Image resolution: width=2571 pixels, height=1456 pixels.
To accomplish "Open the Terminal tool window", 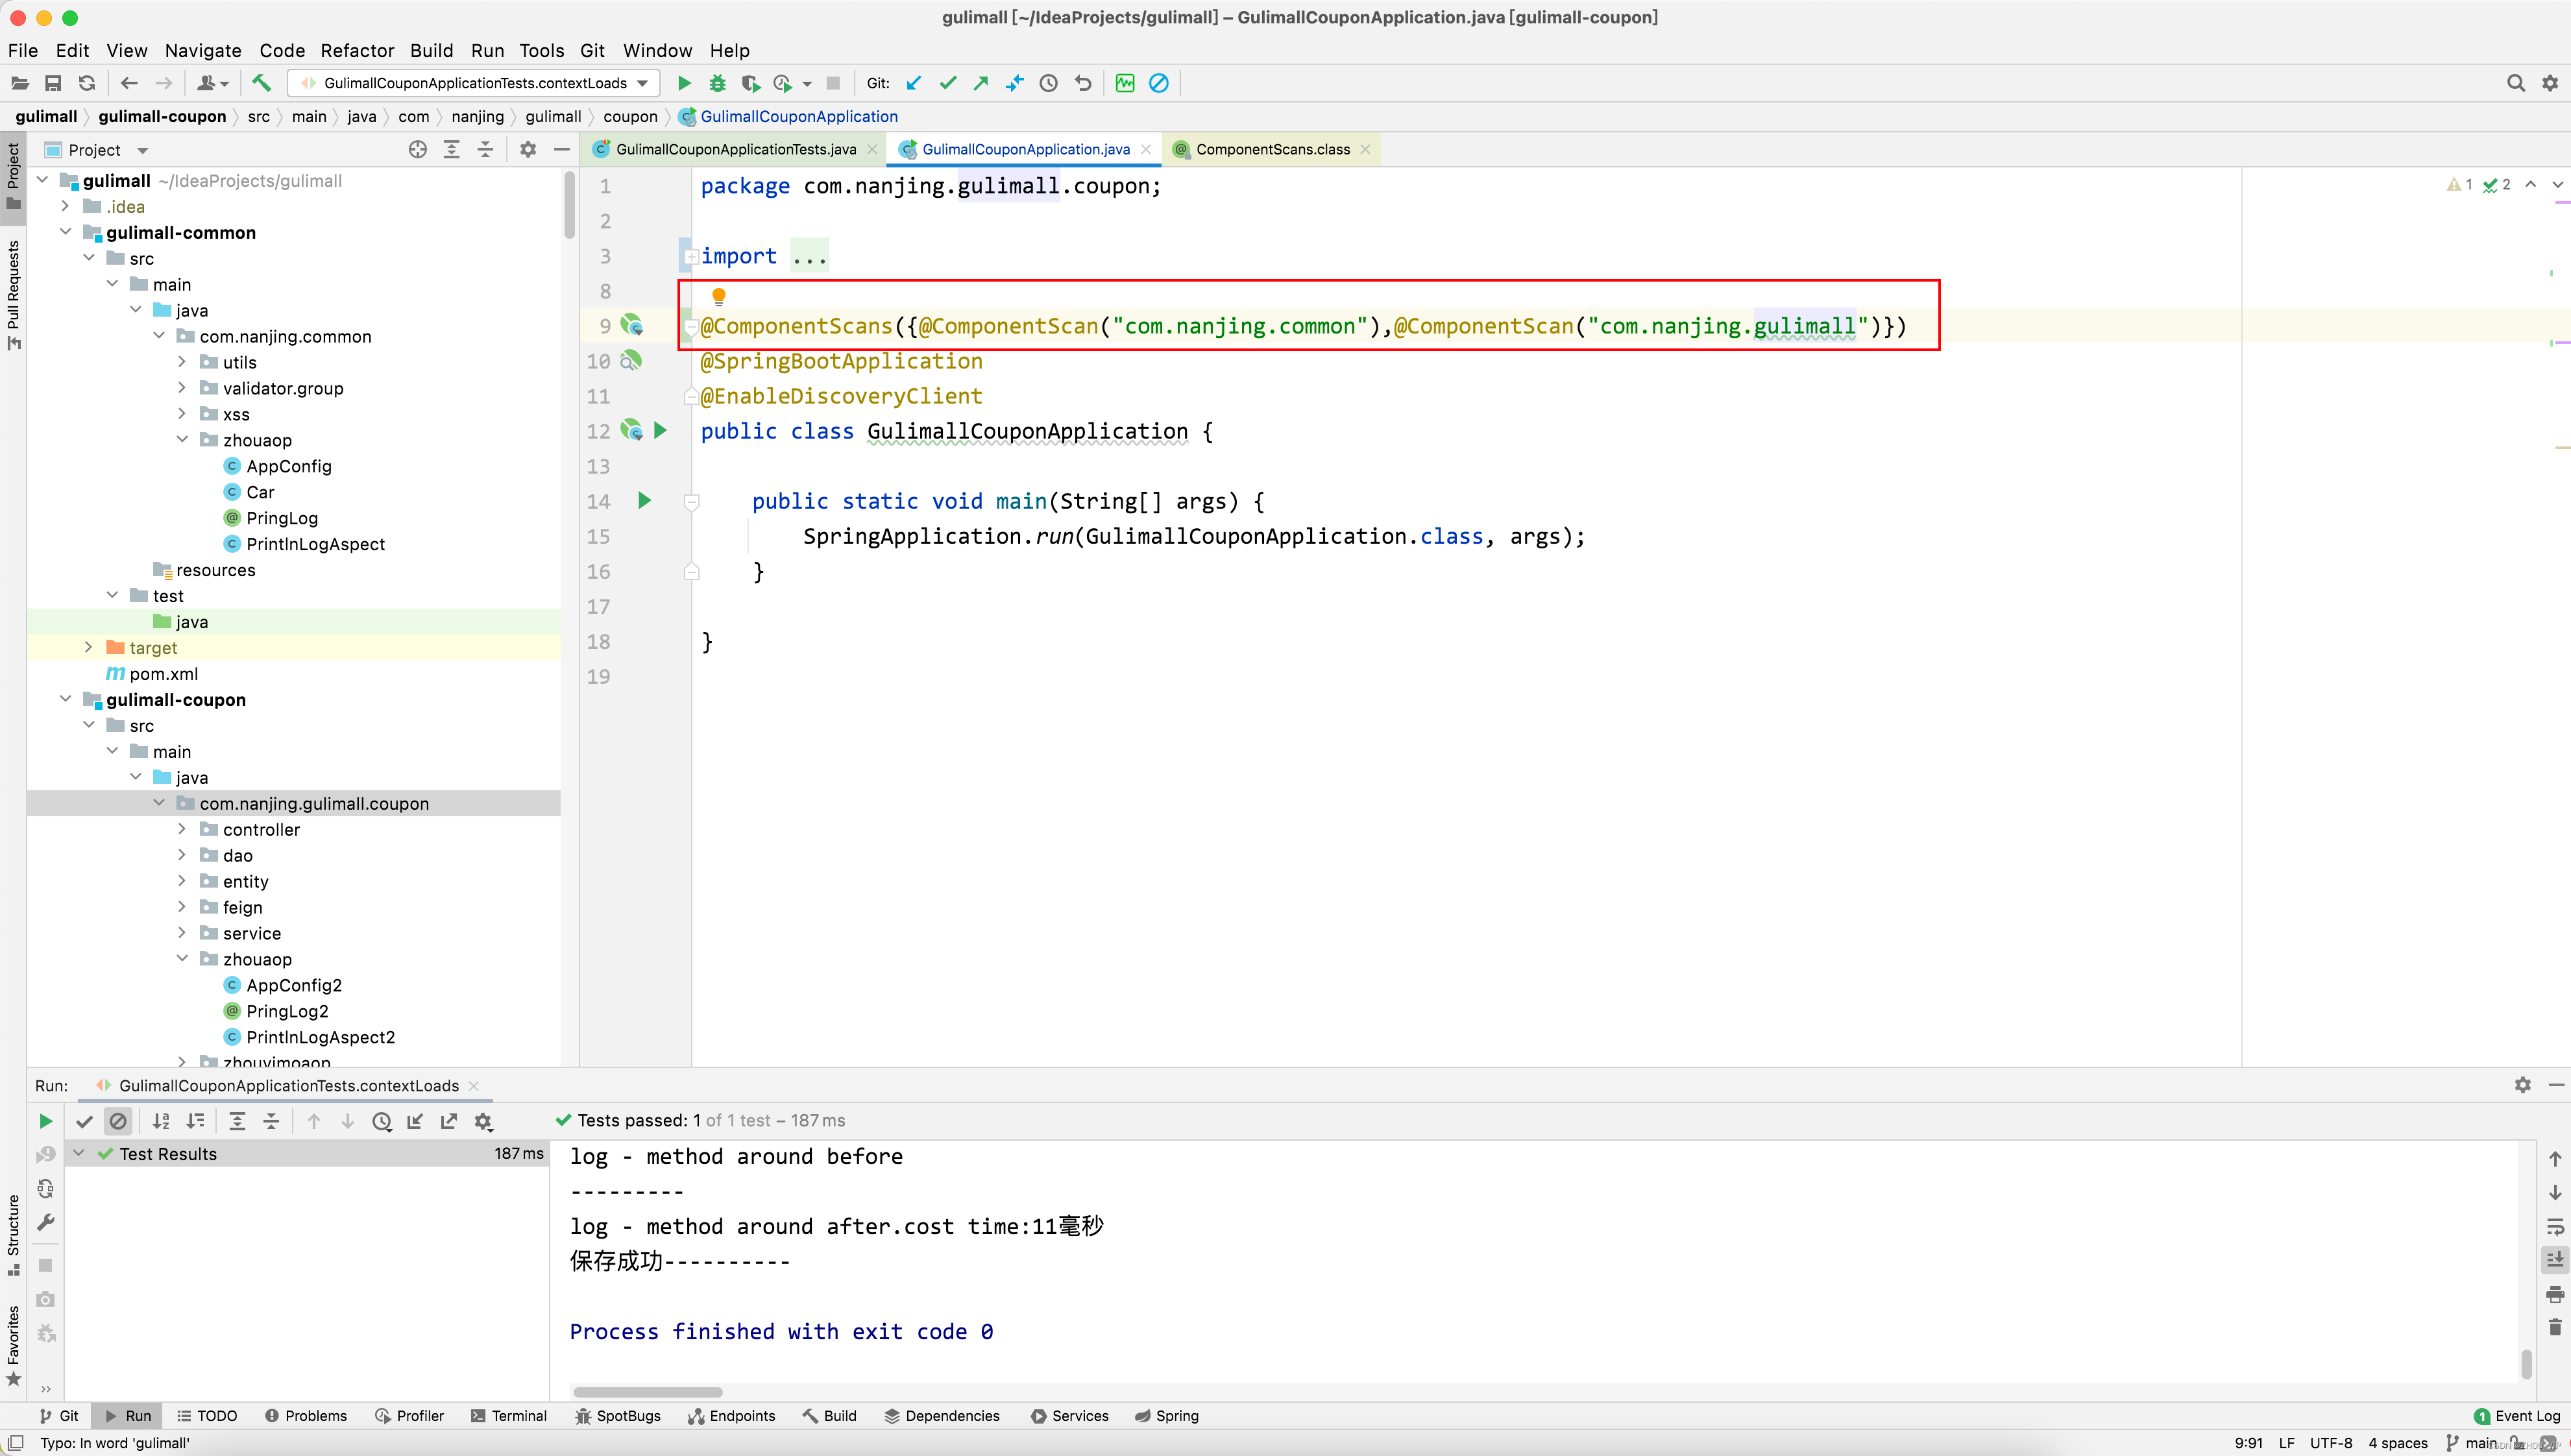I will [509, 1416].
